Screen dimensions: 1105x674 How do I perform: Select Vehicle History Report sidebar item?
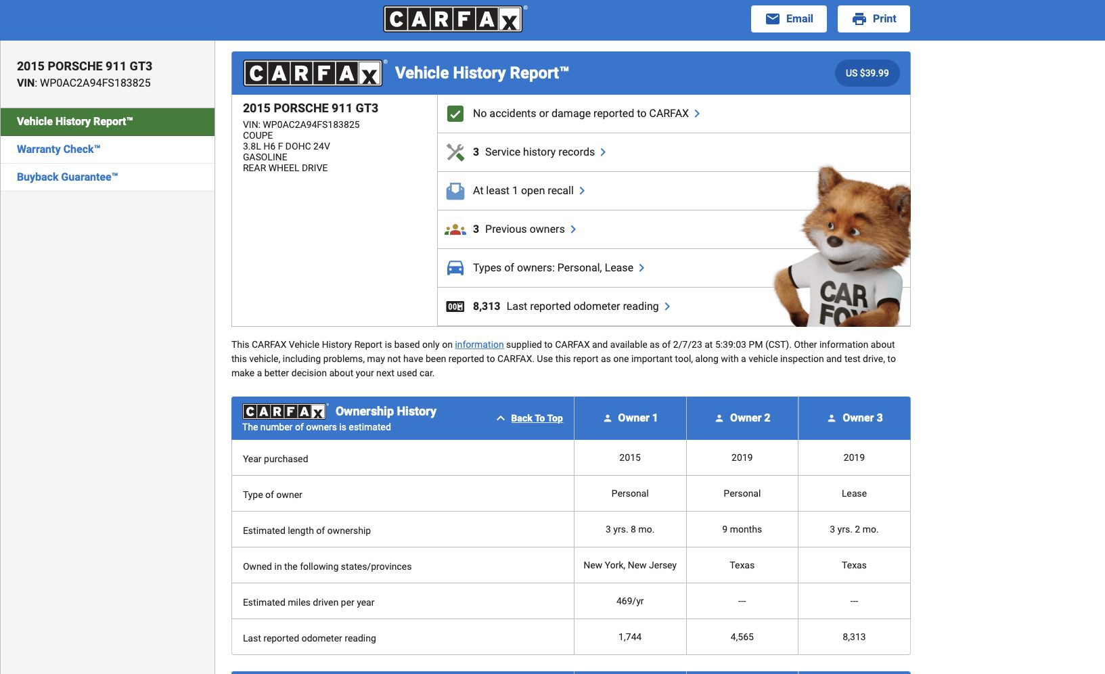pos(108,122)
